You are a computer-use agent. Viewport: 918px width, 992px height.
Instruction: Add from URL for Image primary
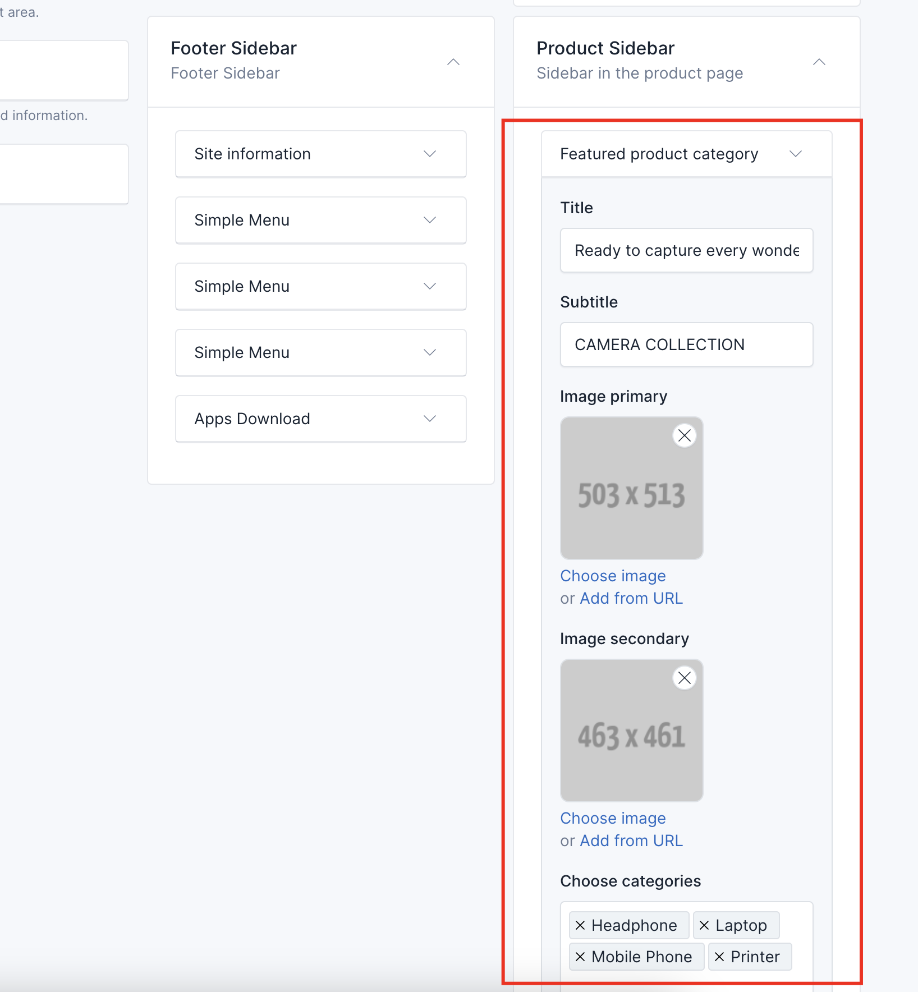tap(631, 598)
